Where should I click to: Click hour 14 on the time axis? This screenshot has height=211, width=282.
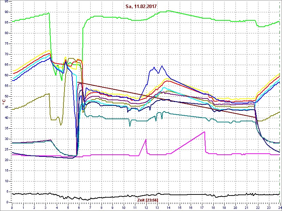tap(168, 207)
